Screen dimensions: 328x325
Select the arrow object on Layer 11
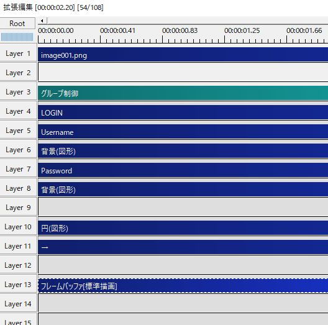point(183,247)
